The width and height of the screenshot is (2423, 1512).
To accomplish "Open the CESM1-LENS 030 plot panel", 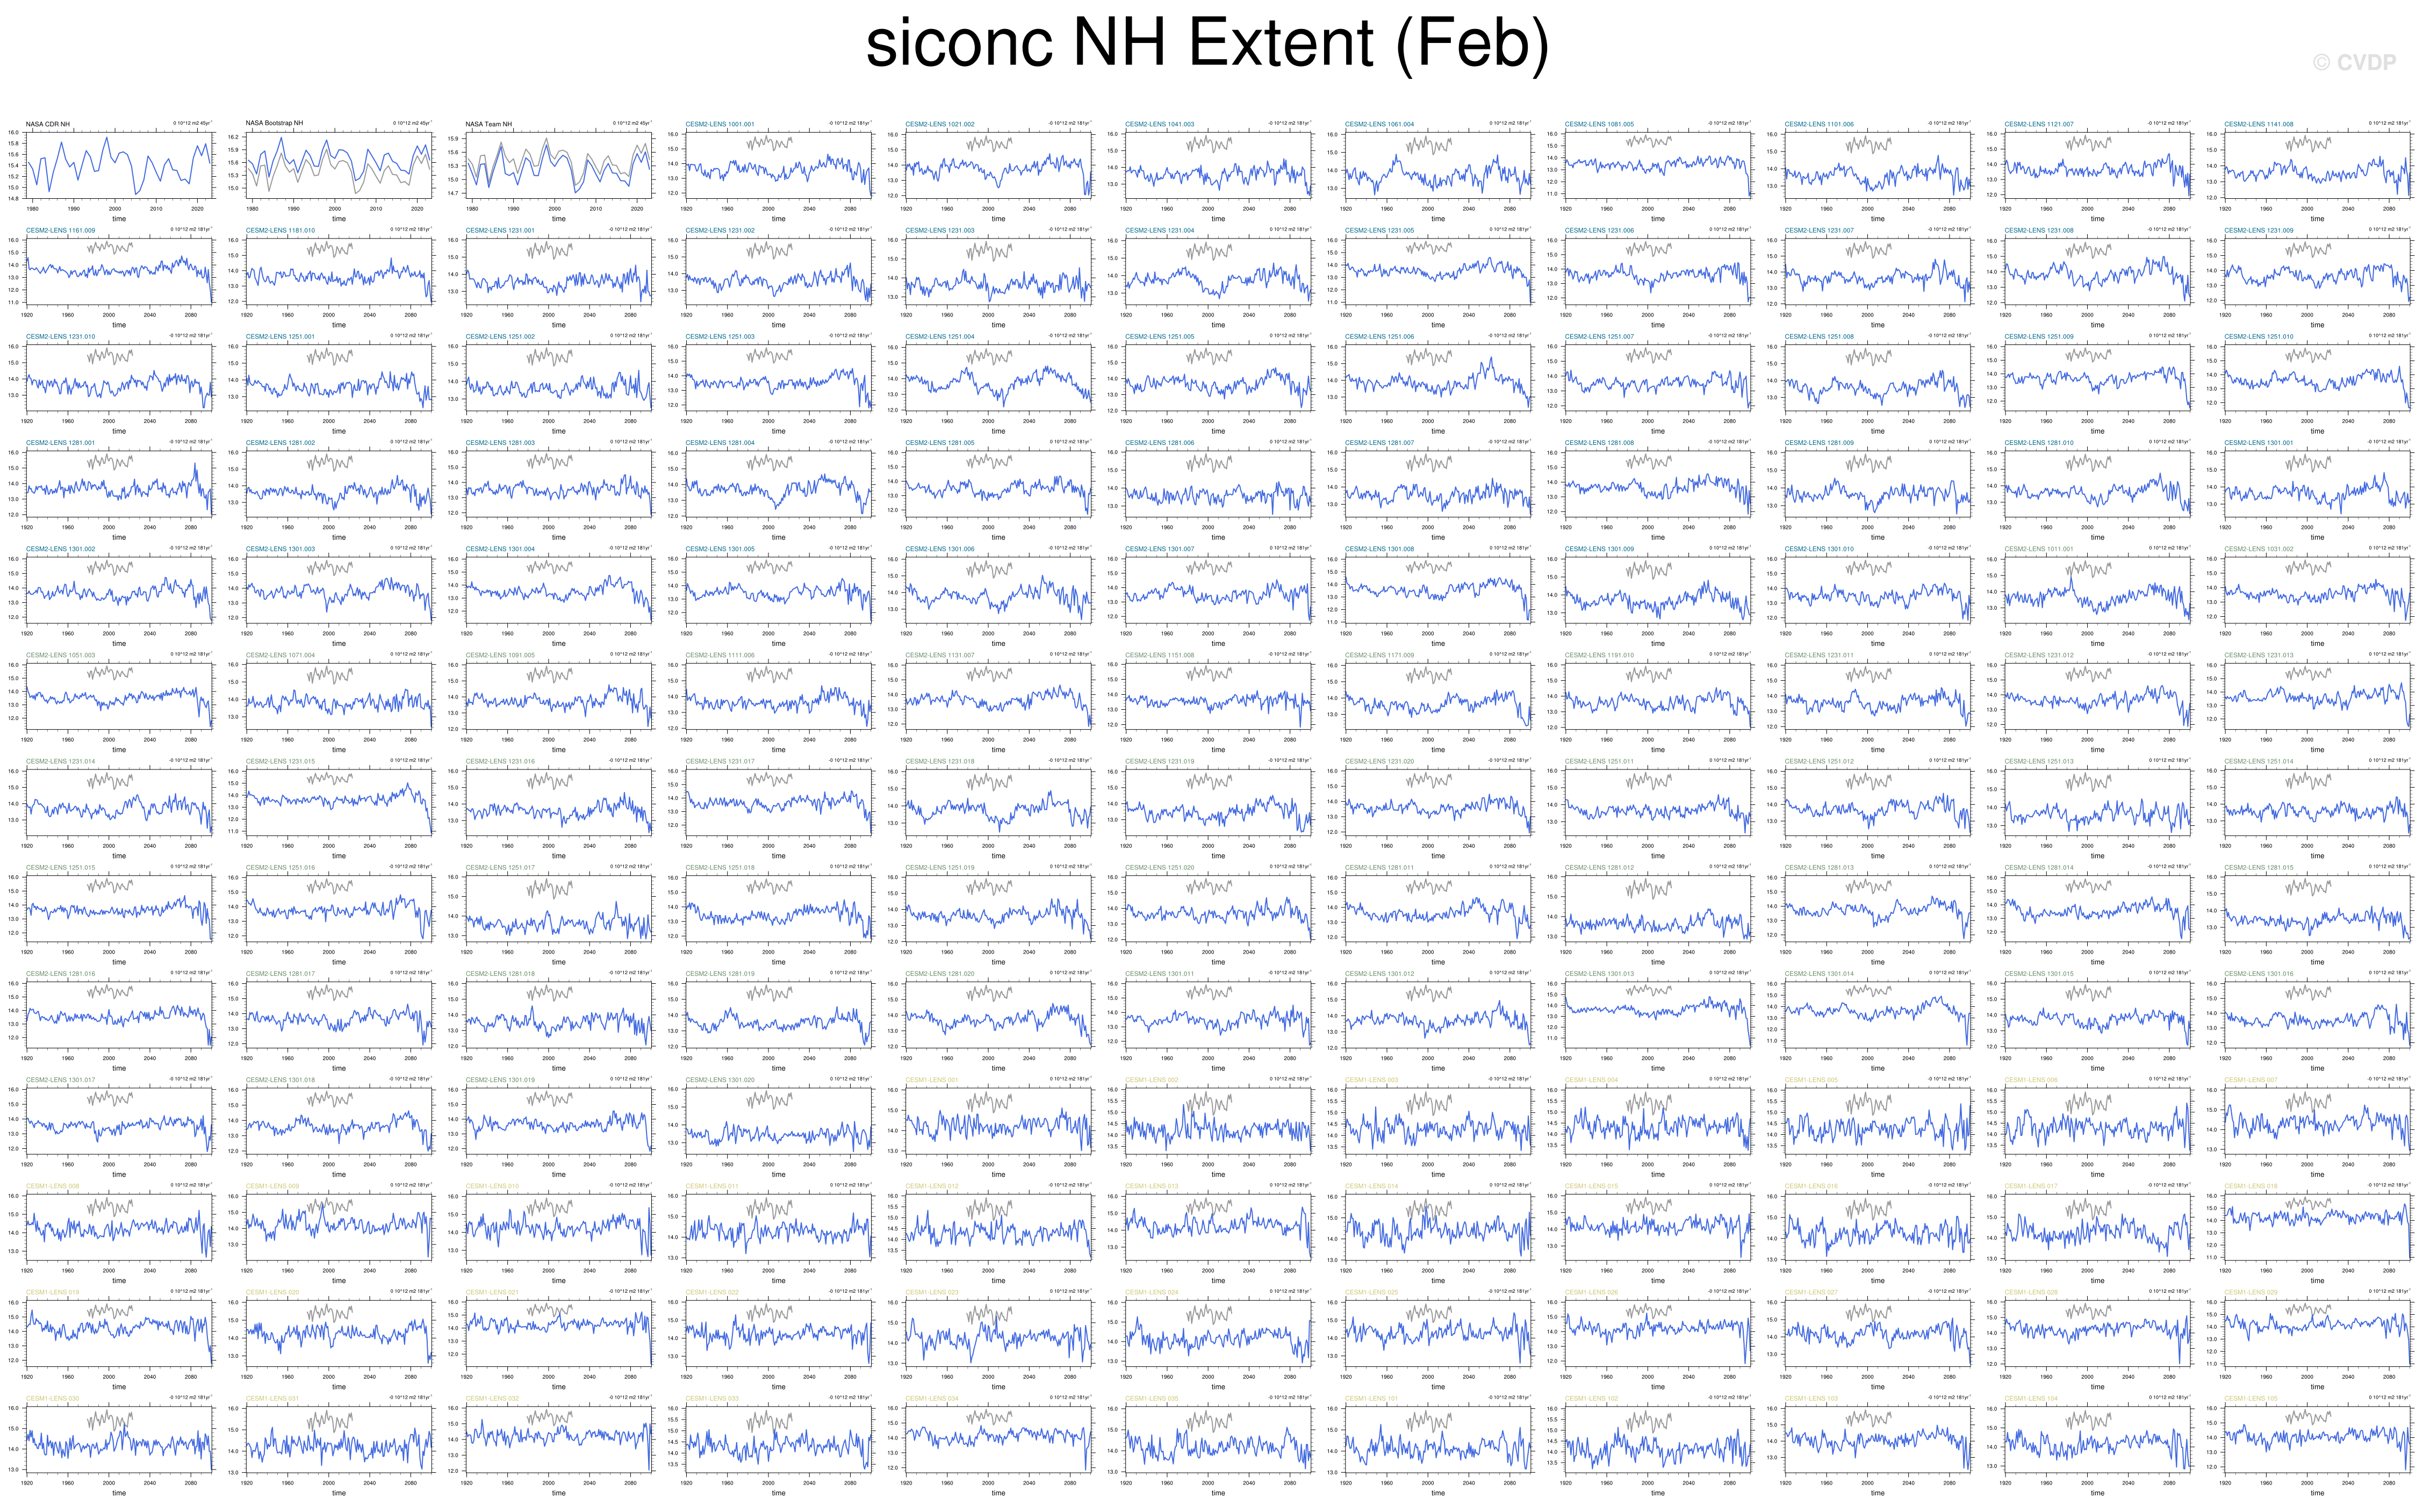I will [x=119, y=1439].
